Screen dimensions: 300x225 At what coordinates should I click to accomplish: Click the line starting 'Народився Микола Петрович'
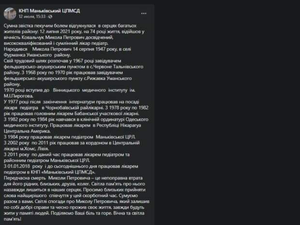point(73,49)
